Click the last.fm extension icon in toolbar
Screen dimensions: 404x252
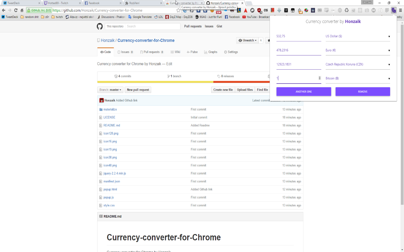(x=265, y=10)
